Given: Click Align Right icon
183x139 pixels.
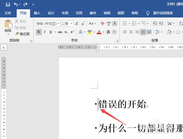Looking at the screenshot, I should pos(137,32).
